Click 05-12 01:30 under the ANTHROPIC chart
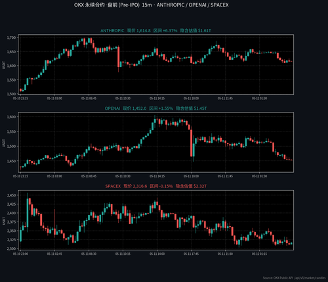 (259, 99)
